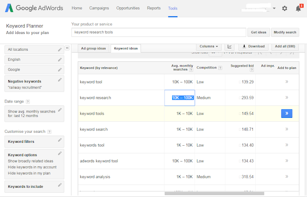307x197 pixels.
Task: Open the Campaigns menu
Action: (x=99, y=8)
